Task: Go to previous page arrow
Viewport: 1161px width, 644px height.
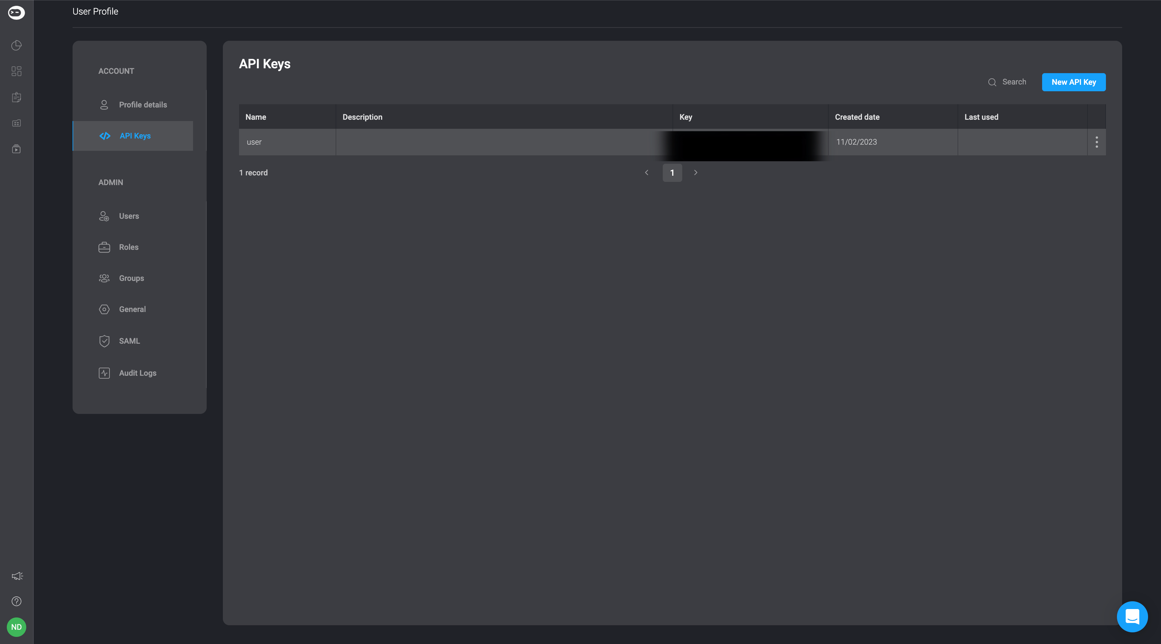Action: pyautogui.click(x=646, y=172)
